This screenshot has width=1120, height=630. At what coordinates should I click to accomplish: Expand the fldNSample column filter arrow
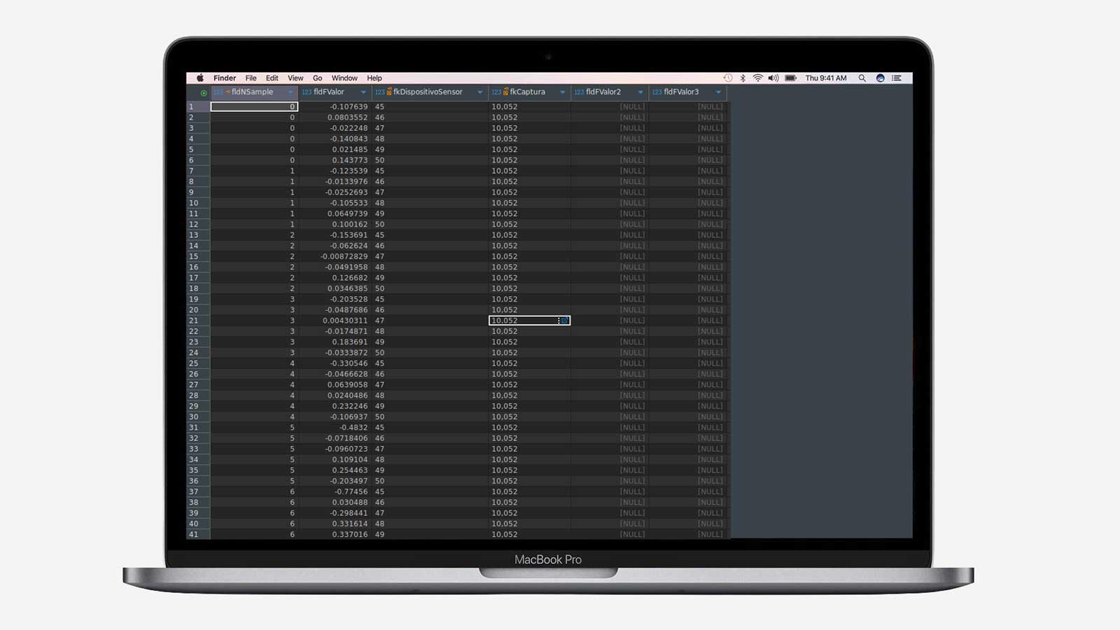pos(290,92)
